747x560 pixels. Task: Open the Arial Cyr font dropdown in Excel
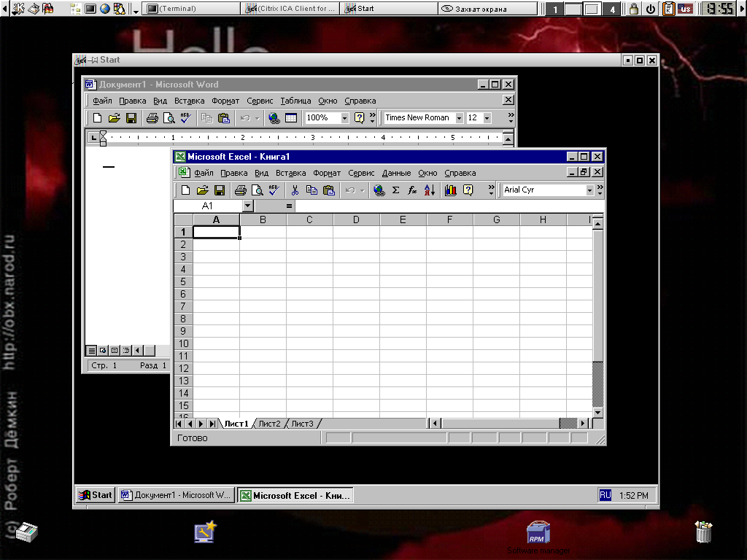click(589, 190)
